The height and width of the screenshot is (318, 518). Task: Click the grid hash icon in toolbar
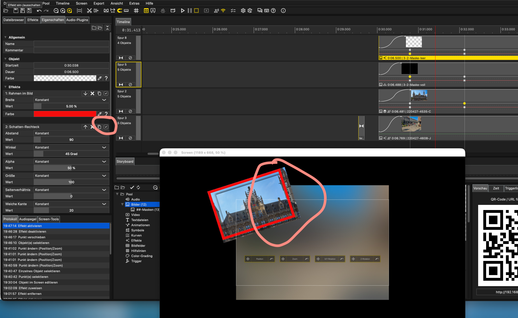(136, 11)
